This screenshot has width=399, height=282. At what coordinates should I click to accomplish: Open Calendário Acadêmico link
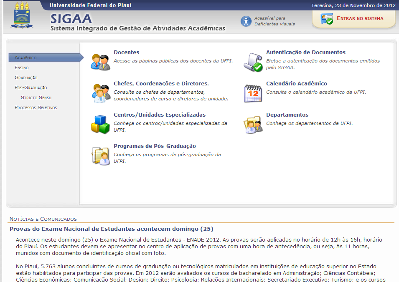coord(297,83)
